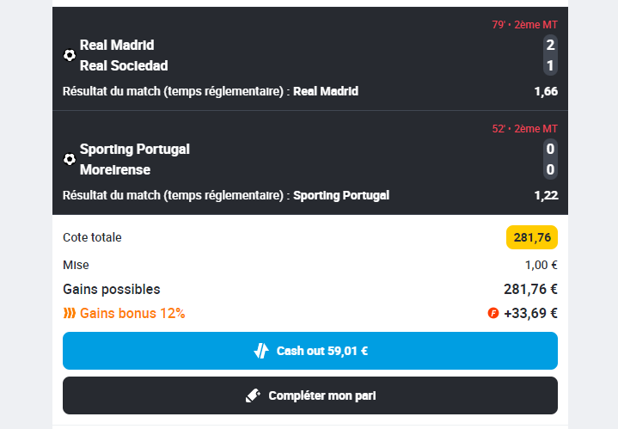This screenshot has width=618, height=429.
Task: Click the 79' 2ème MT live timer
Action: click(x=524, y=24)
